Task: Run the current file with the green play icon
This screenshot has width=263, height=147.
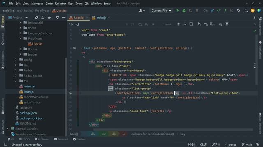Action: click(178, 11)
